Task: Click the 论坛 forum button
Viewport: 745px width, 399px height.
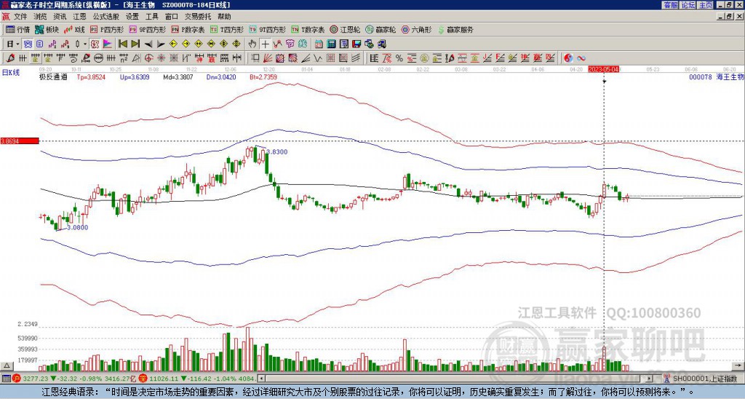Action: [x=688, y=5]
